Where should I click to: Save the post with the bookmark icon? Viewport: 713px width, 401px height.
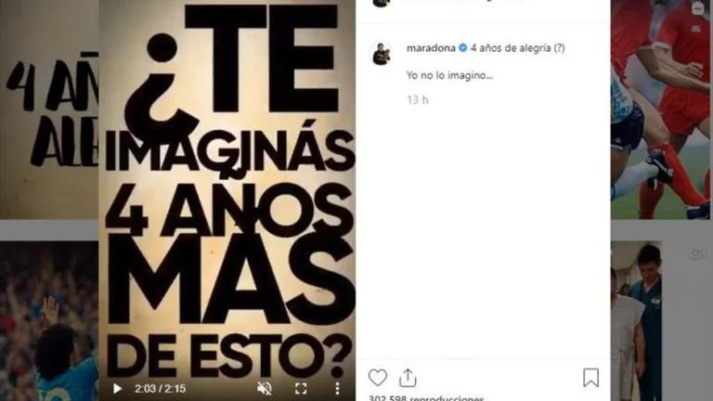click(590, 378)
